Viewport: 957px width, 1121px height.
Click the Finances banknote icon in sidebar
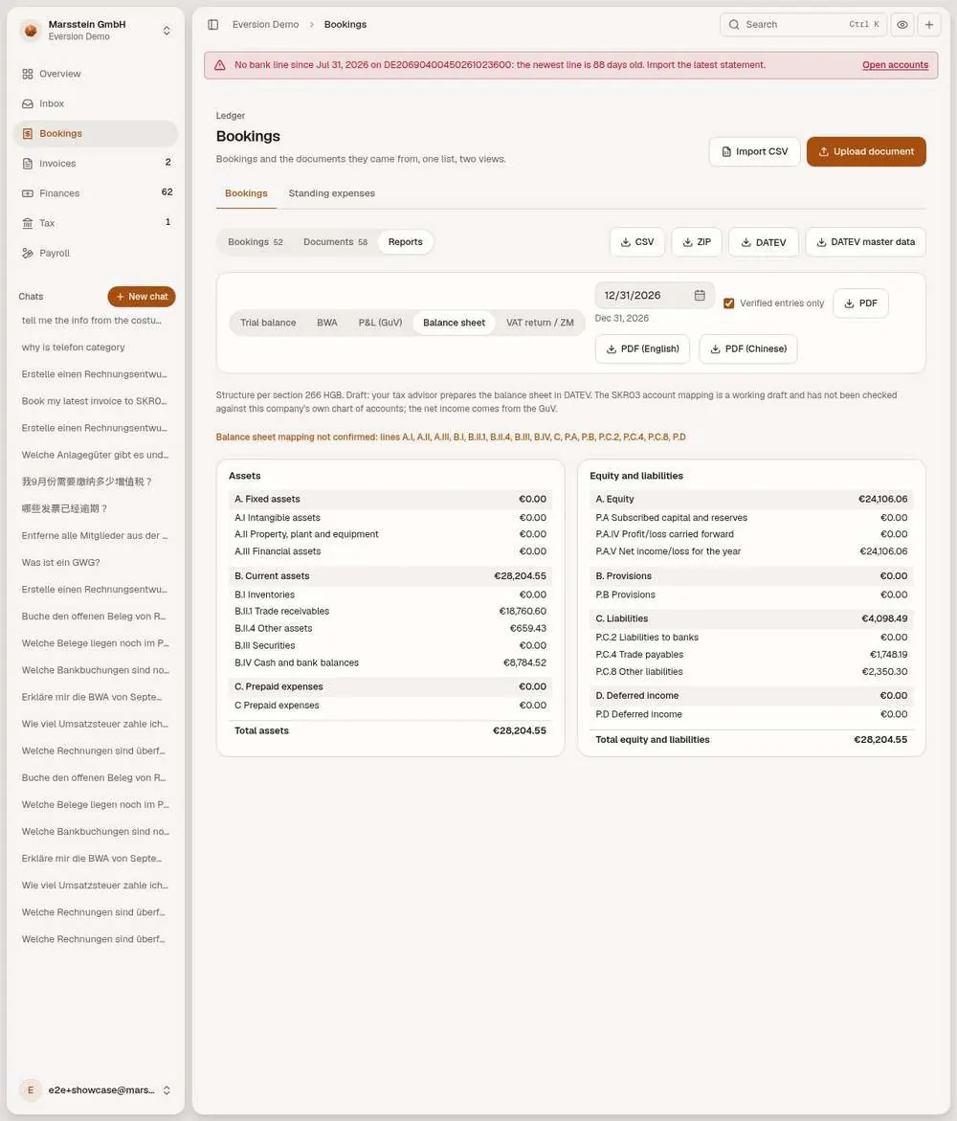click(x=27, y=193)
